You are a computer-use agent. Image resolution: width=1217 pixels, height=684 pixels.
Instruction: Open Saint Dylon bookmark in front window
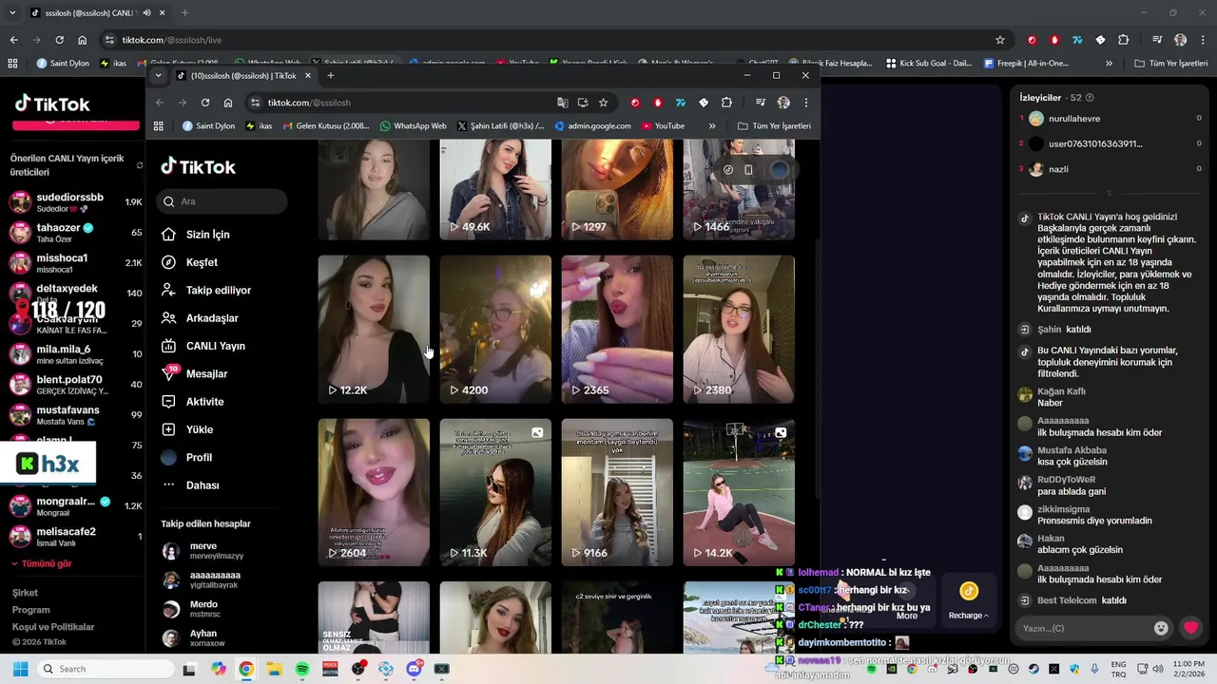pyautogui.click(x=208, y=125)
